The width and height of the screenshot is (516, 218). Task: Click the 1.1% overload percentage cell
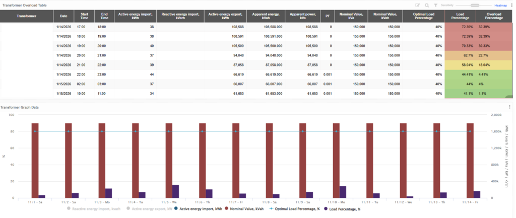tap(494, 93)
